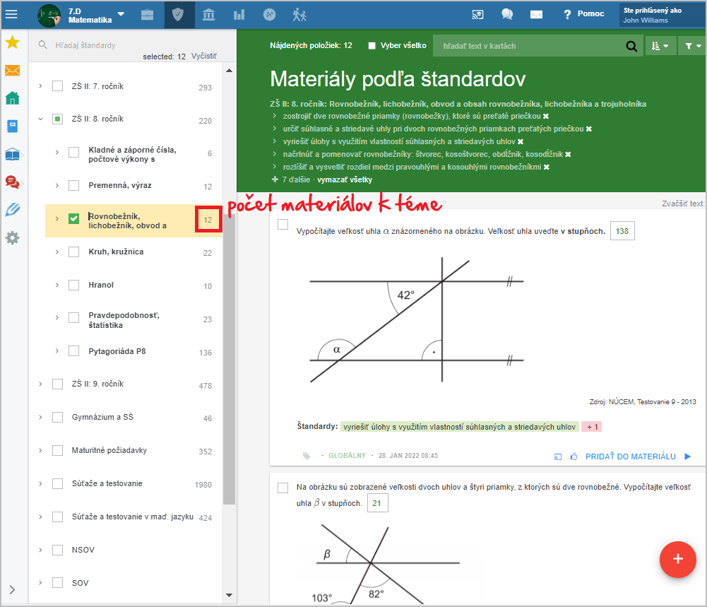The height and width of the screenshot is (607, 707).
Task: Click the tree scrollbar down arrow
Action: (229, 595)
